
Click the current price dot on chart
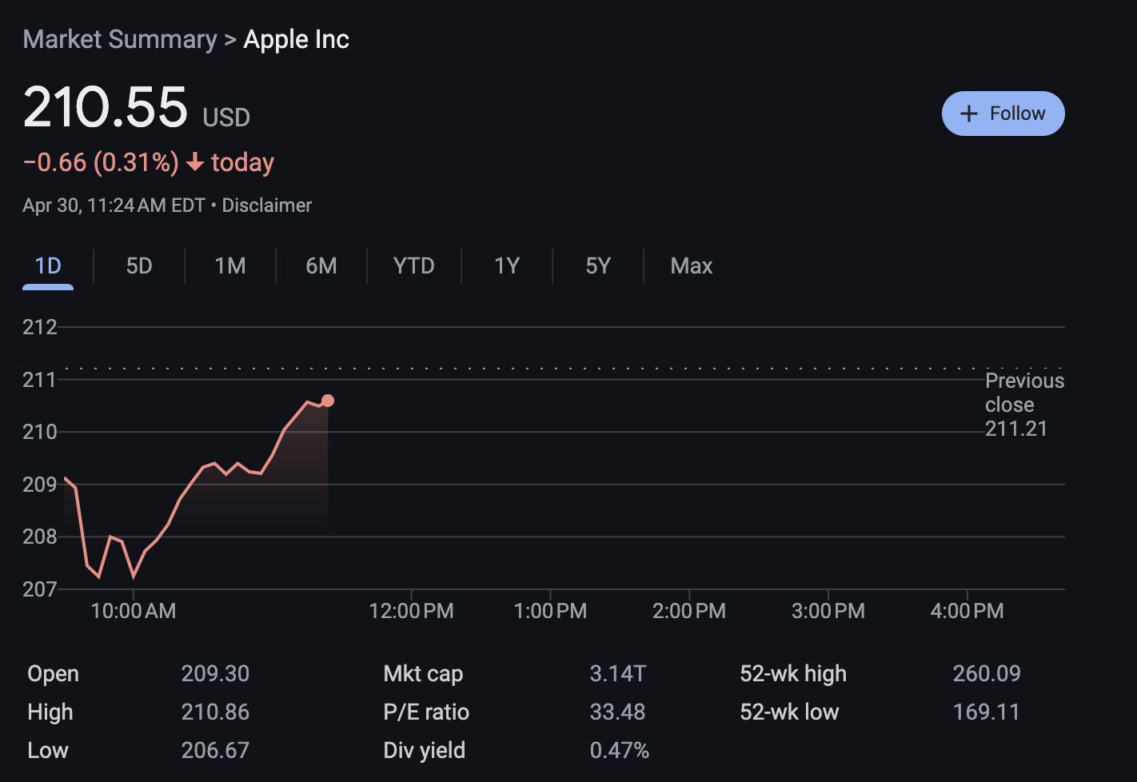pos(328,401)
